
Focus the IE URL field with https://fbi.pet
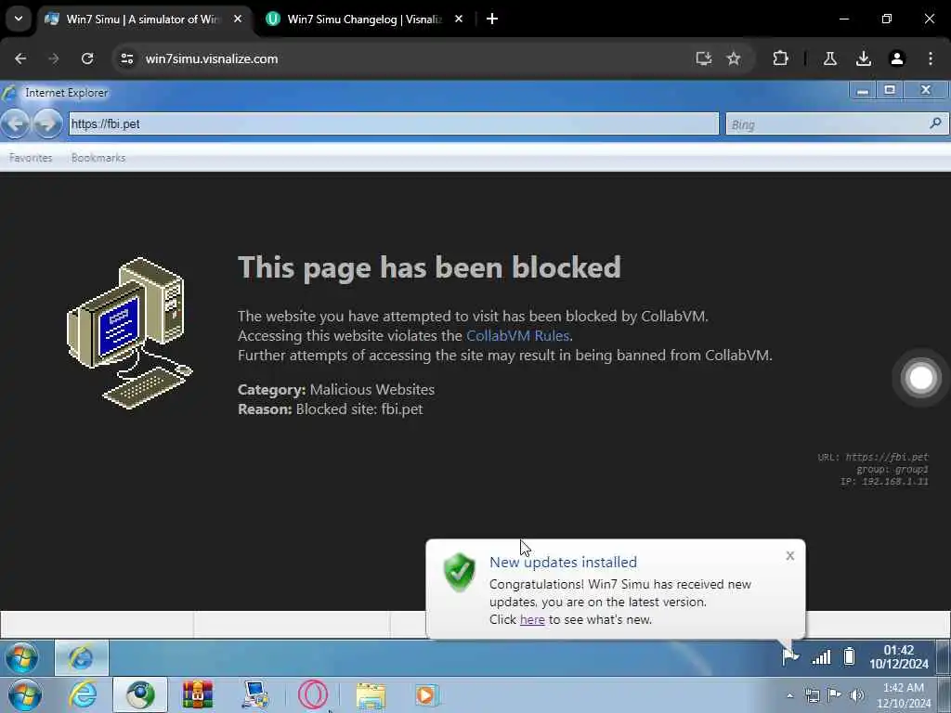pos(394,123)
